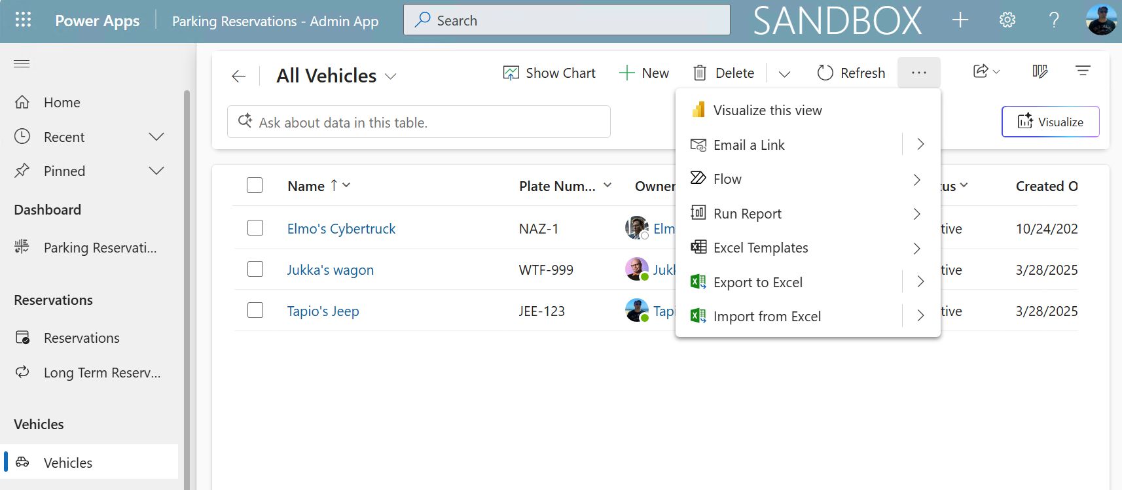Click the WTF-999 plate number cell

coord(546,270)
